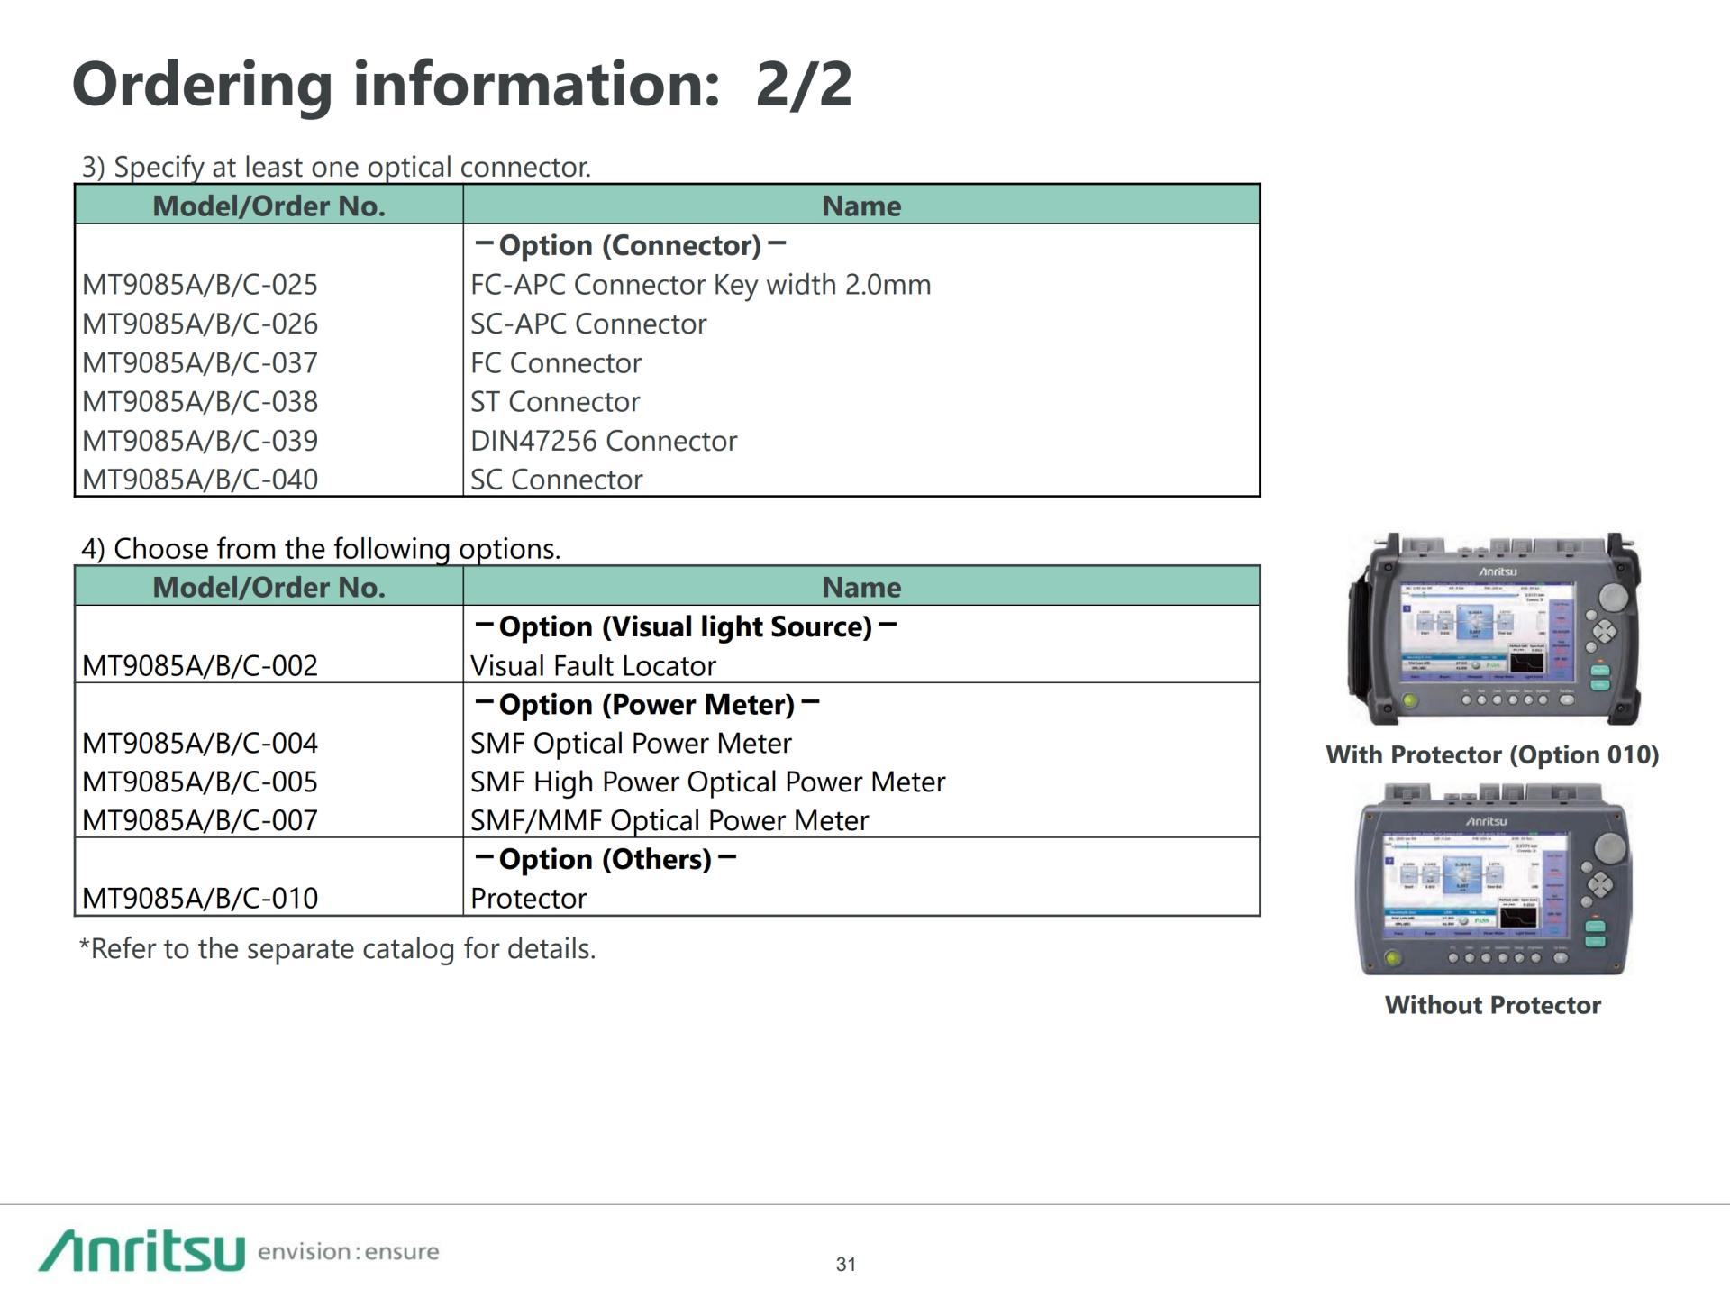
Task: Click SMF/MMF Optical Power Meter entry
Action: [669, 821]
